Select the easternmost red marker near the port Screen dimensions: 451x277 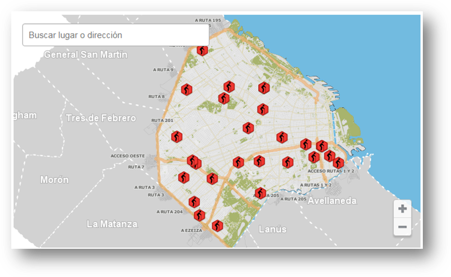[338, 163]
